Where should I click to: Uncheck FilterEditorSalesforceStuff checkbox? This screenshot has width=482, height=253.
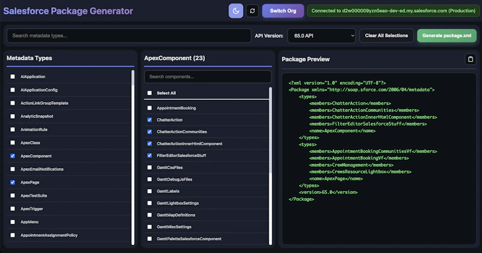(149, 155)
